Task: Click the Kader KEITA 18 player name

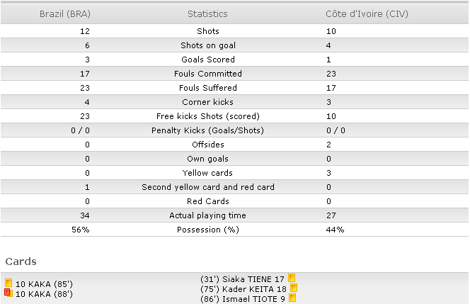Action: 254,289
